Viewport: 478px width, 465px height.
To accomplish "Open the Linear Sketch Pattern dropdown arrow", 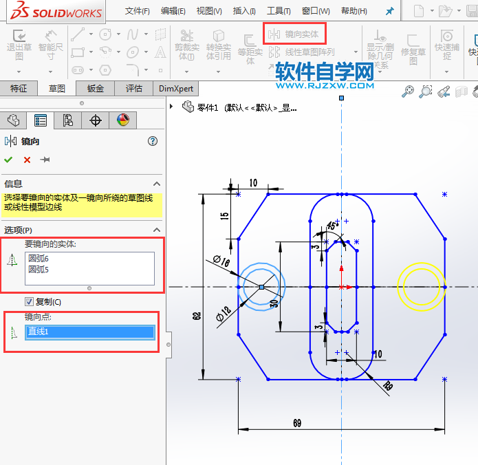I will pos(356,52).
